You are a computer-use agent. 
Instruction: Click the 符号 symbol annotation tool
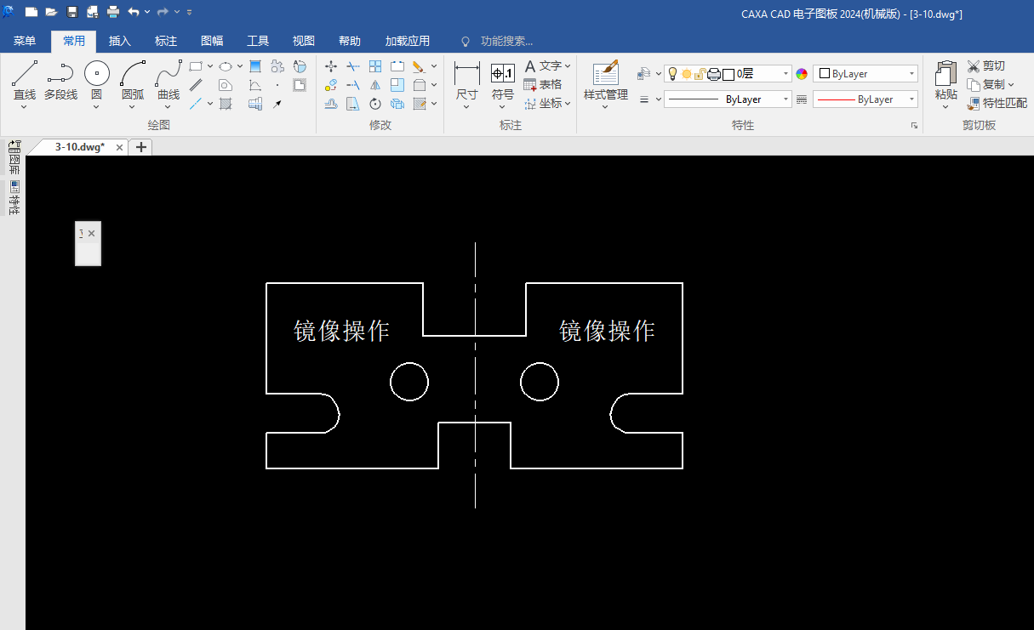pyautogui.click(x=503, y=82)
